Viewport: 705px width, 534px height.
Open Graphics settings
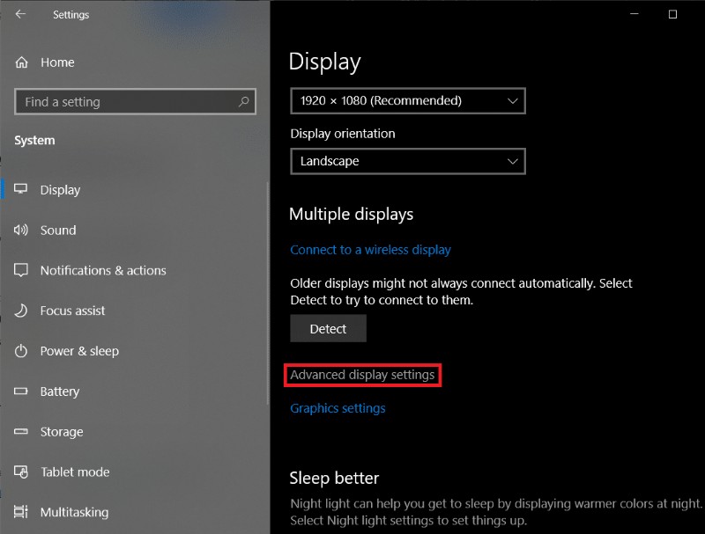point(338,407)
